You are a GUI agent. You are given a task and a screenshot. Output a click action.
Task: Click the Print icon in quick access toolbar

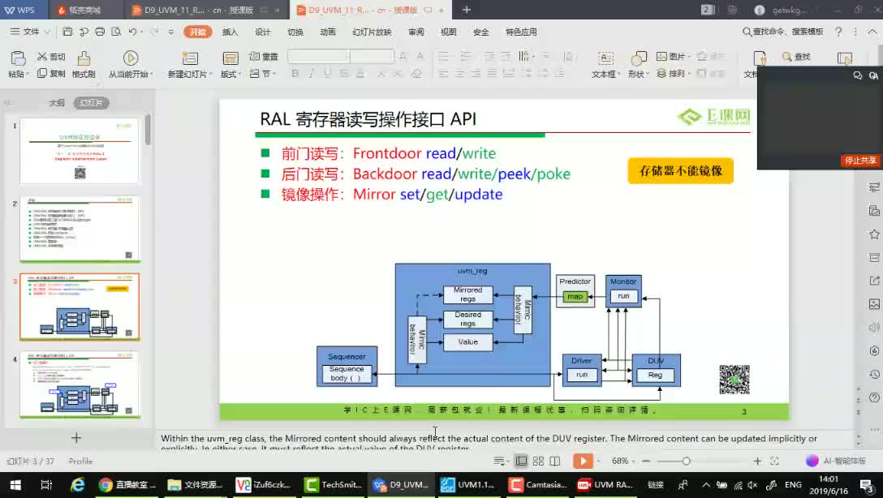coord(100,32)
